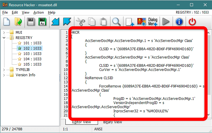Click the Compile script play icon
This screenshot has height=133, width=212.
pyautogui.click(x=166, y=22)
